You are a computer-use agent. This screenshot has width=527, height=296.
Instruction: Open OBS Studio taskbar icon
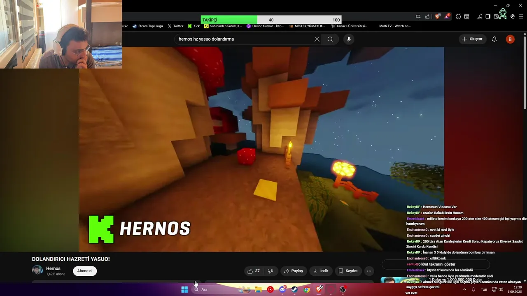[x=343, y=289]
